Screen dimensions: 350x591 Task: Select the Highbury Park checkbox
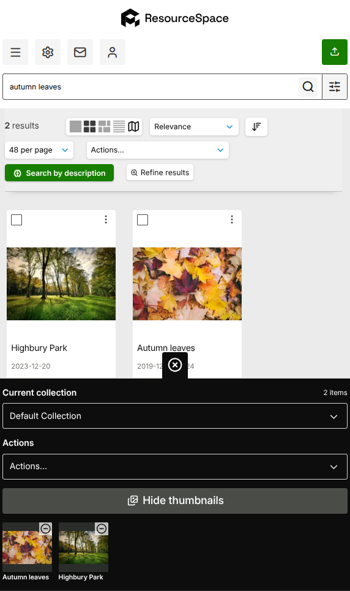17,220
